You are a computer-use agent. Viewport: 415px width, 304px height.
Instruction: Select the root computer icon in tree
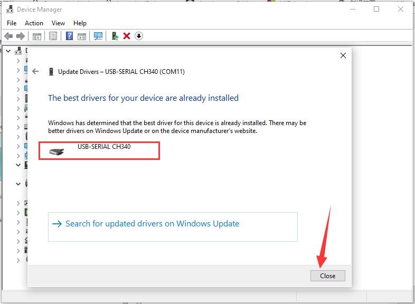pos(18,51)
